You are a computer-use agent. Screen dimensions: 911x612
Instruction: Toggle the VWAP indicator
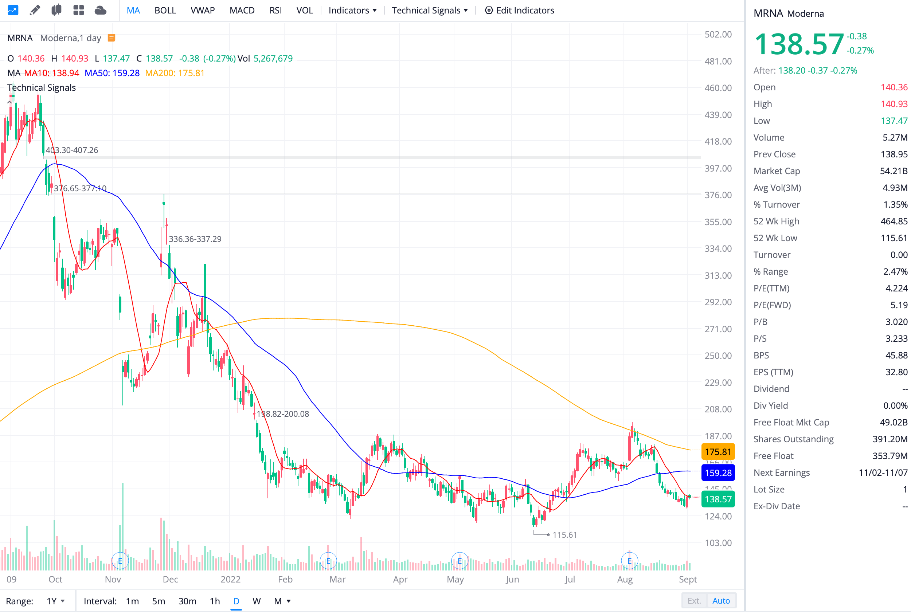[x=203, y=10]
